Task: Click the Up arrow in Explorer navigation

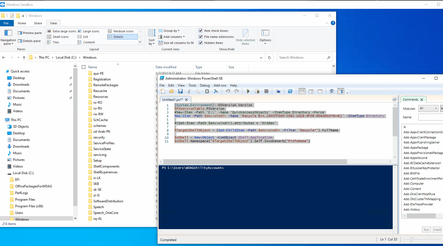Action: coord(24,57)
